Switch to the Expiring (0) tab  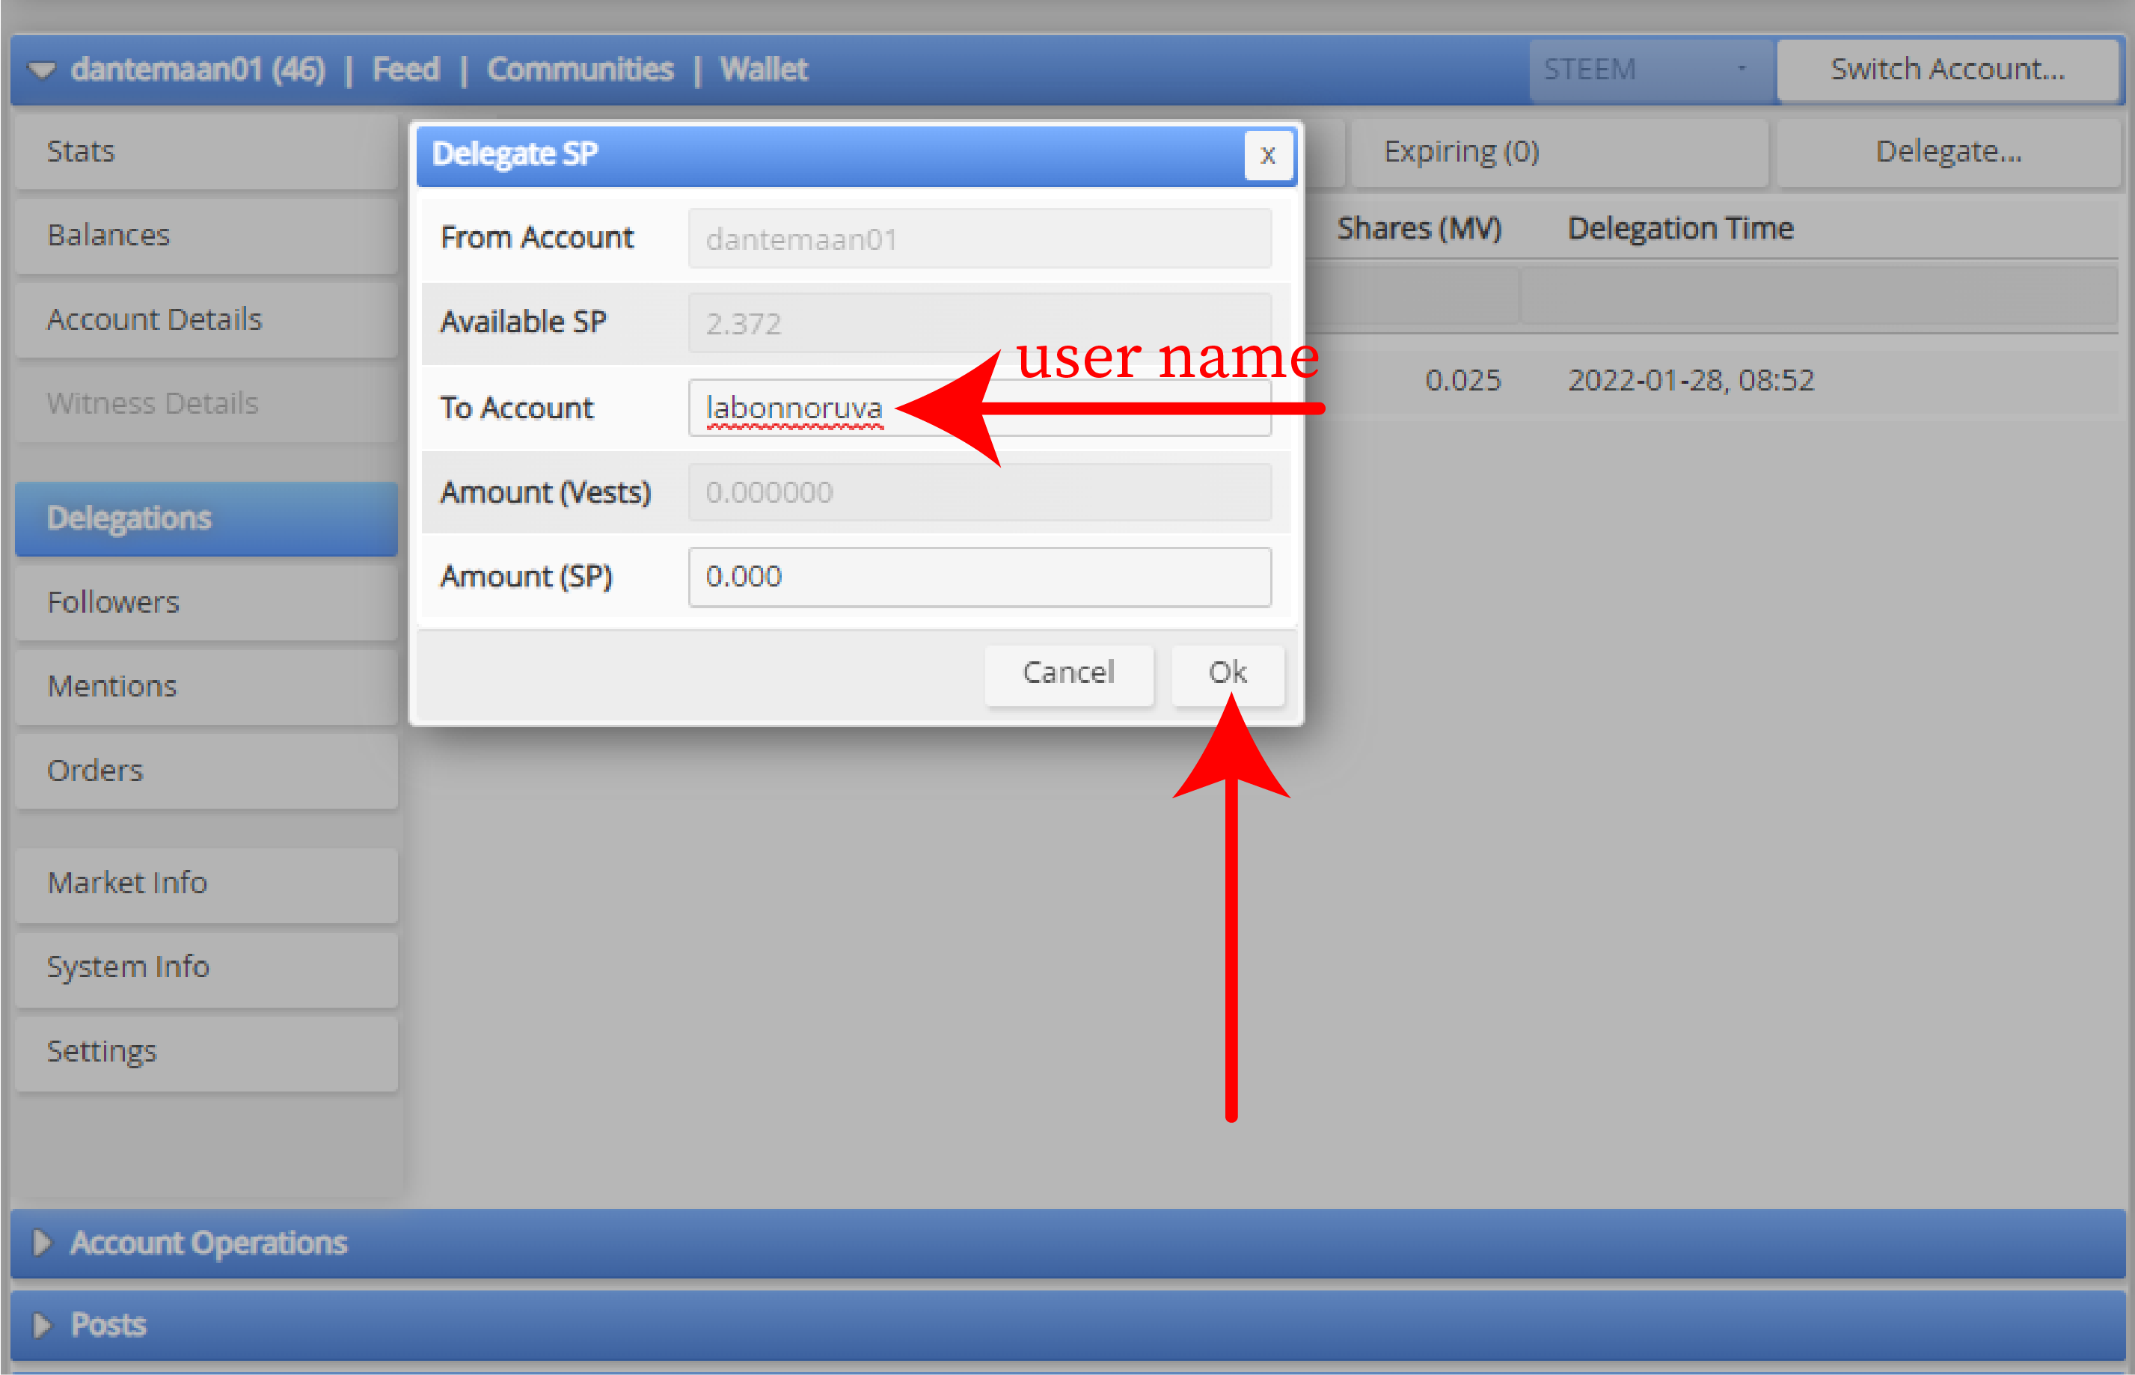point(1559,152)
